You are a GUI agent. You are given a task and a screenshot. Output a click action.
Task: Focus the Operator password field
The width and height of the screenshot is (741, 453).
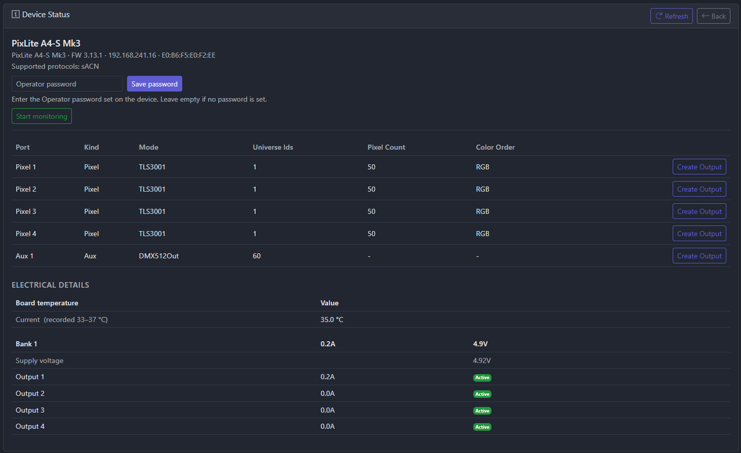67,84
